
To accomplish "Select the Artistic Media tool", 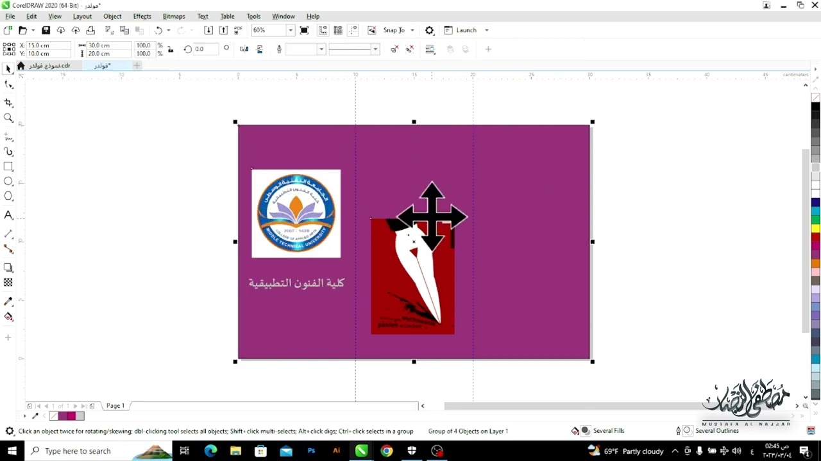I will [8, 152].
